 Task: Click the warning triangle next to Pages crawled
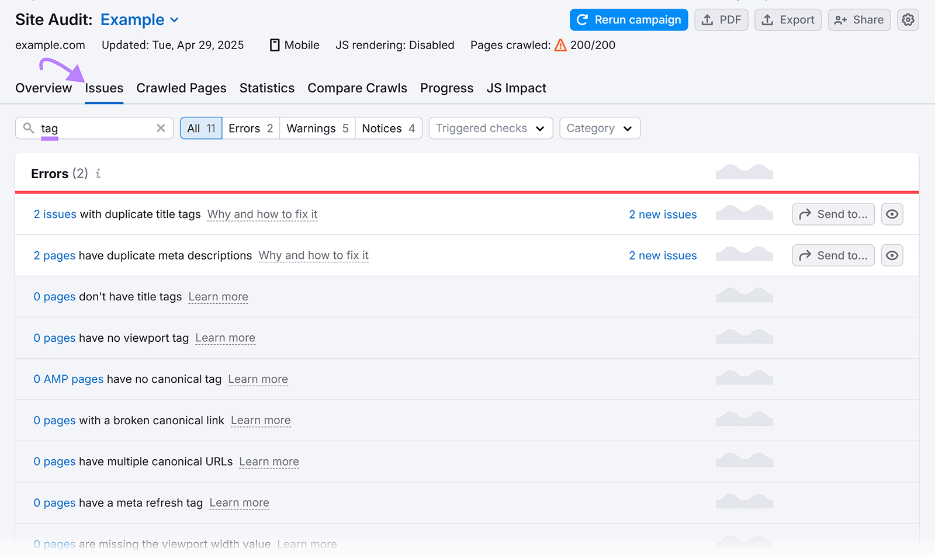[560, 44]
